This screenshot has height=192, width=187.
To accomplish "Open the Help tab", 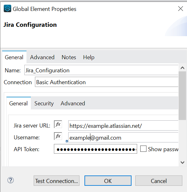I will click(89, 57).
